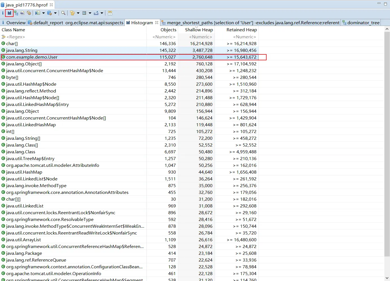Select the byte[] class row

point(129,78)
